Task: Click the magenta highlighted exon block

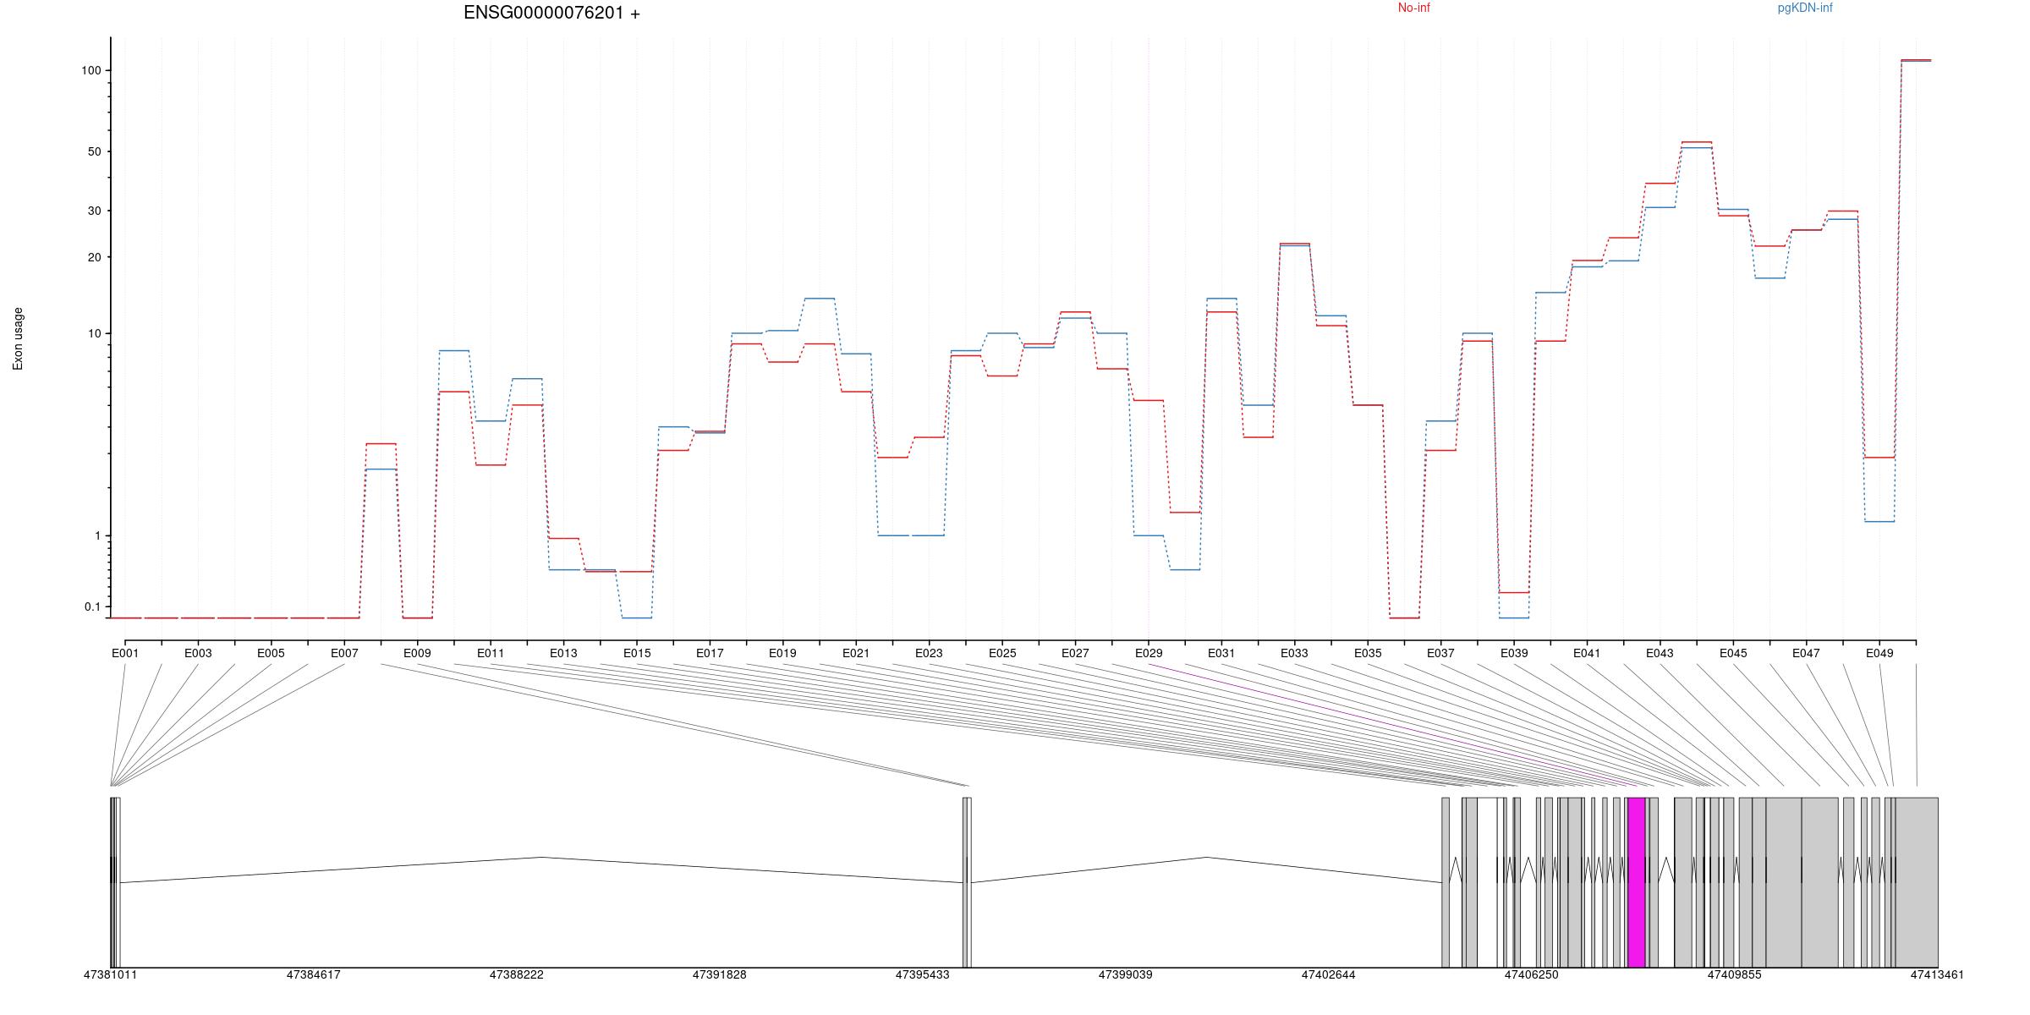Action: 1637,882
